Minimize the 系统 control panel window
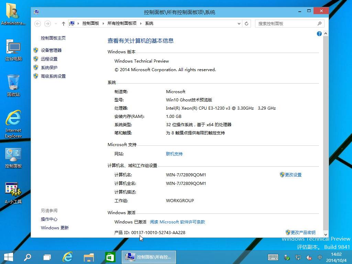The width and height of the screenshot is (352, 264). 299,11
